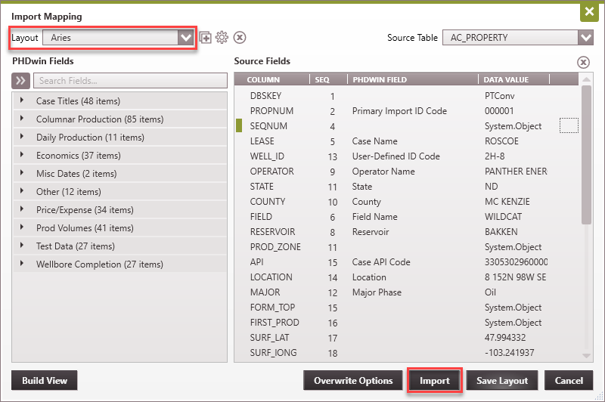
Task: Select the FORM_TOP row
Action: [406, 308]
